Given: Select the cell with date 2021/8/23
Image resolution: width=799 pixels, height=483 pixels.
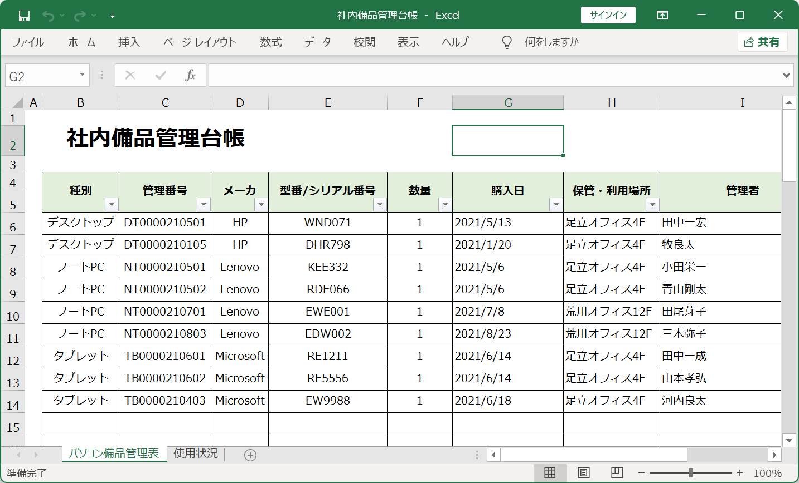Looking at the screenshot, I should tap(508, 334).
